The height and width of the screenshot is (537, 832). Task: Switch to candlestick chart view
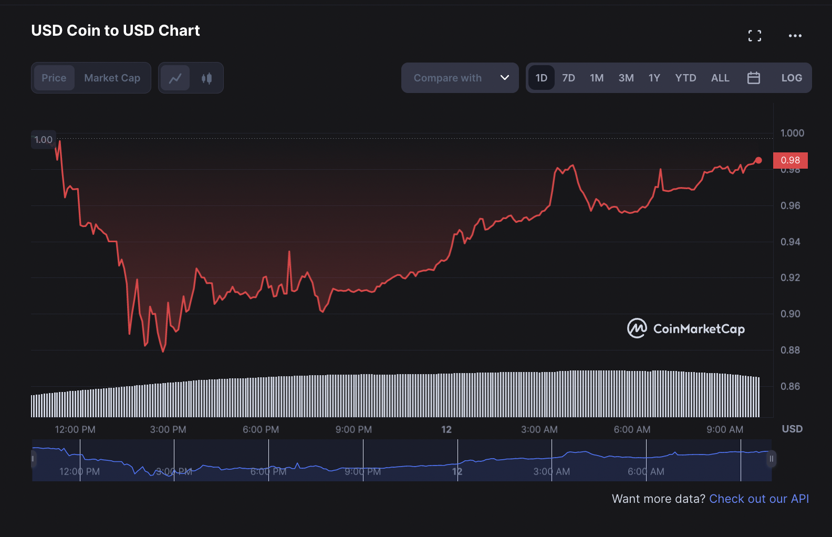pos(207,78)
